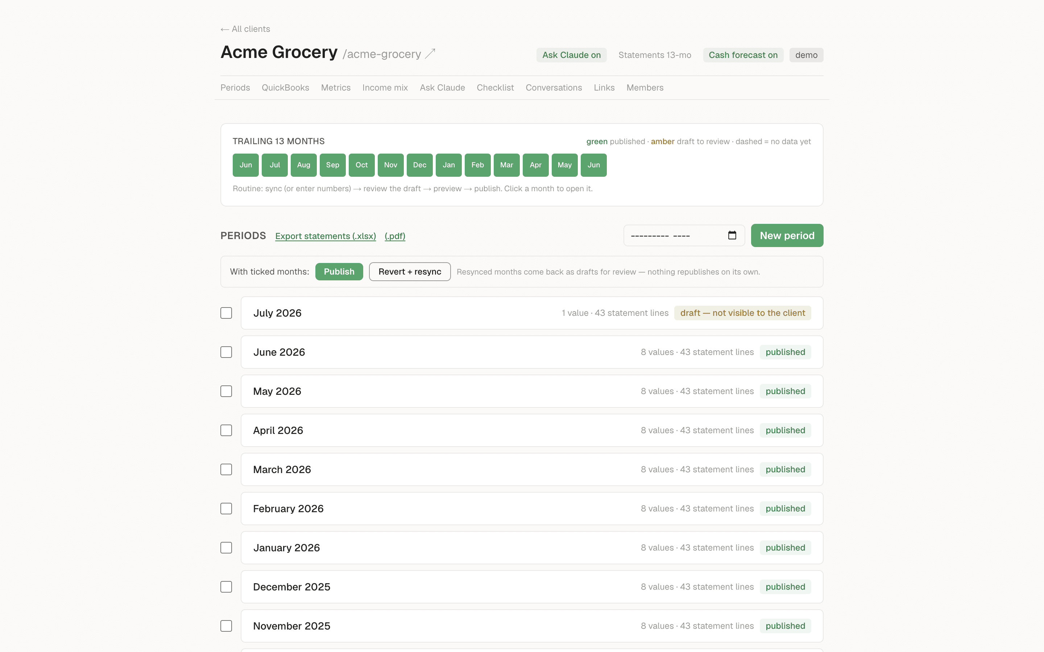Screen dimensions: 1044x652
Task: Open the external link arrow beside /acme-grocery
Action: (430, 54)
